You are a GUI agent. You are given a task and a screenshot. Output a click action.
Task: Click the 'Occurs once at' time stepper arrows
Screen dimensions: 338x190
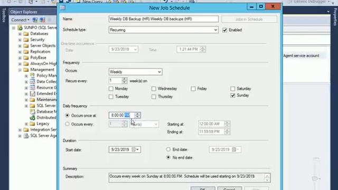[137, 115]
